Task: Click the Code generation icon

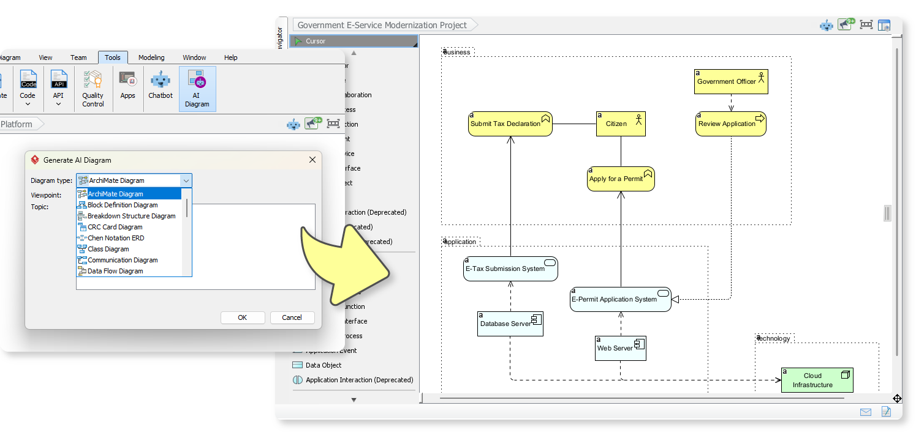Action: point(28,84)
